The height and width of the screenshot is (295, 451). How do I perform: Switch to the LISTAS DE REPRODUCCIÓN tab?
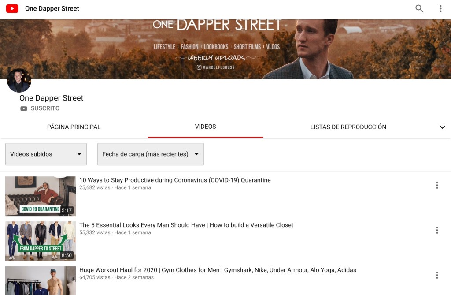348,127
